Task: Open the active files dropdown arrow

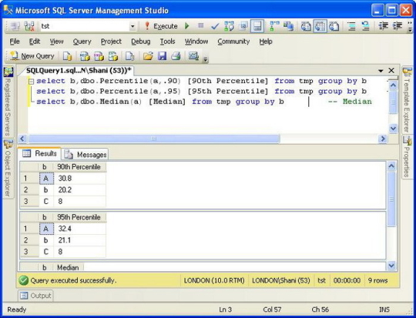Action: [381, 71]
